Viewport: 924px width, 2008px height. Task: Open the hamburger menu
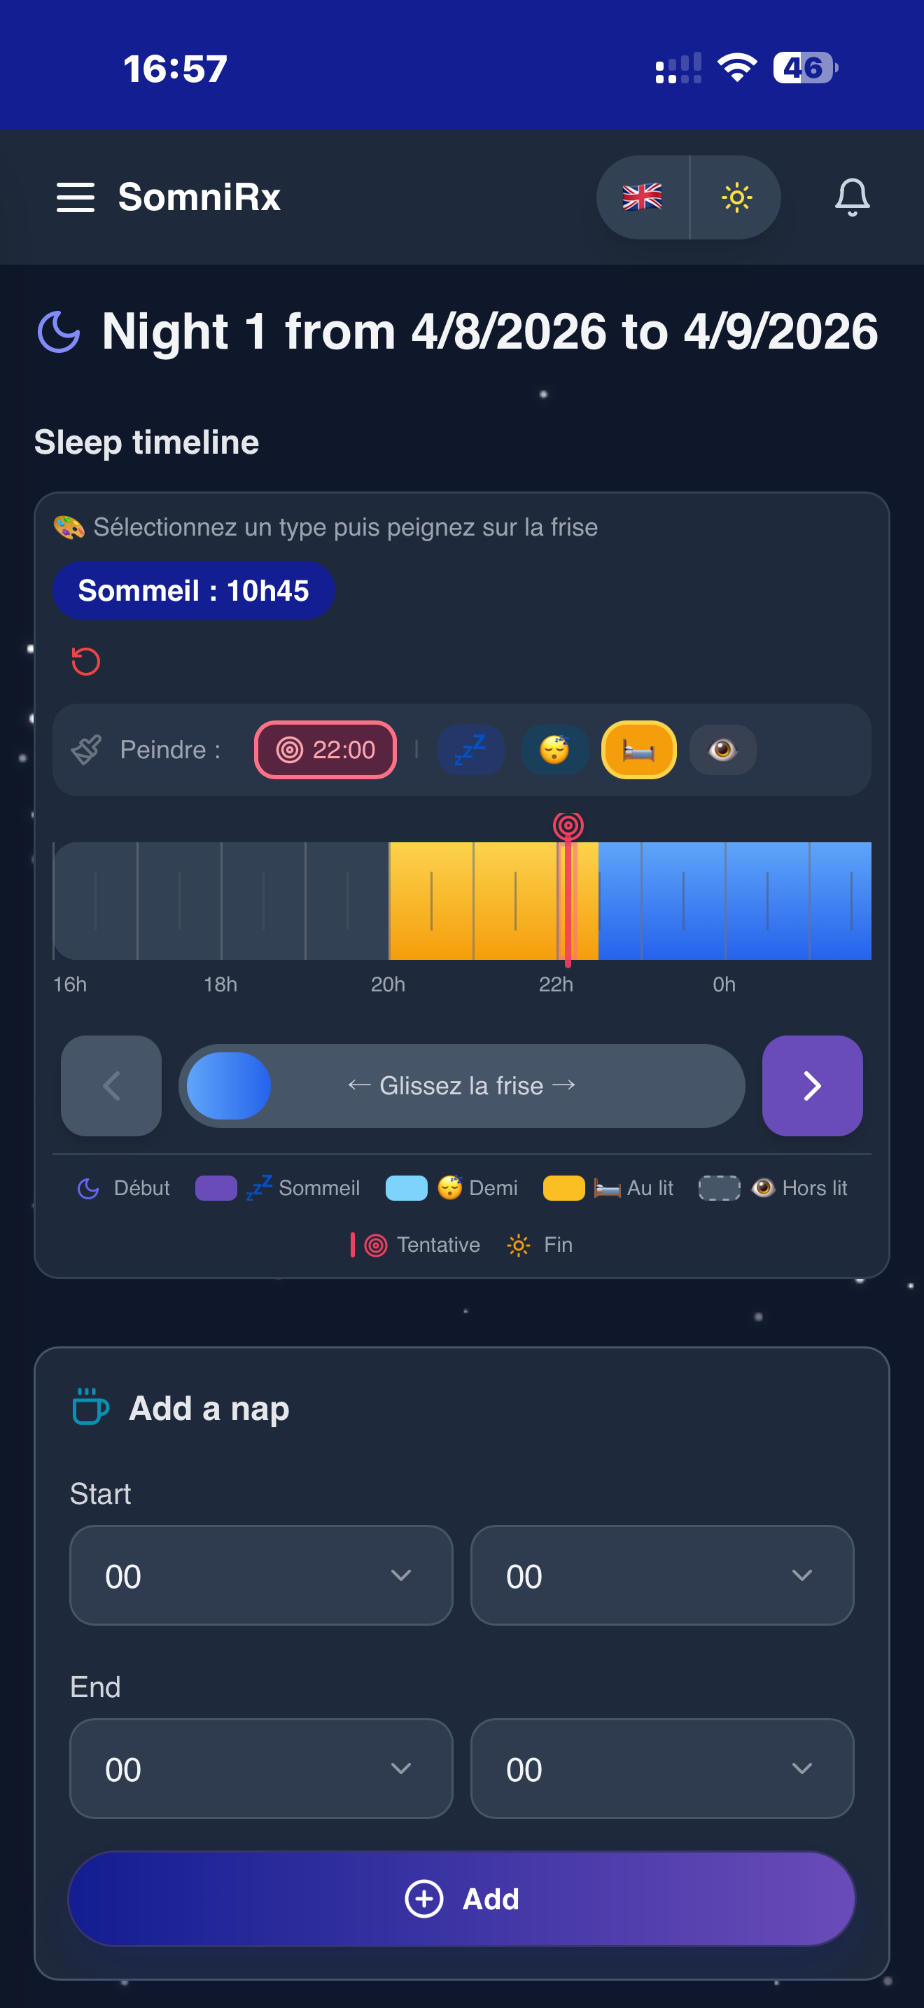pyautogui.click(x=76, y=197)
